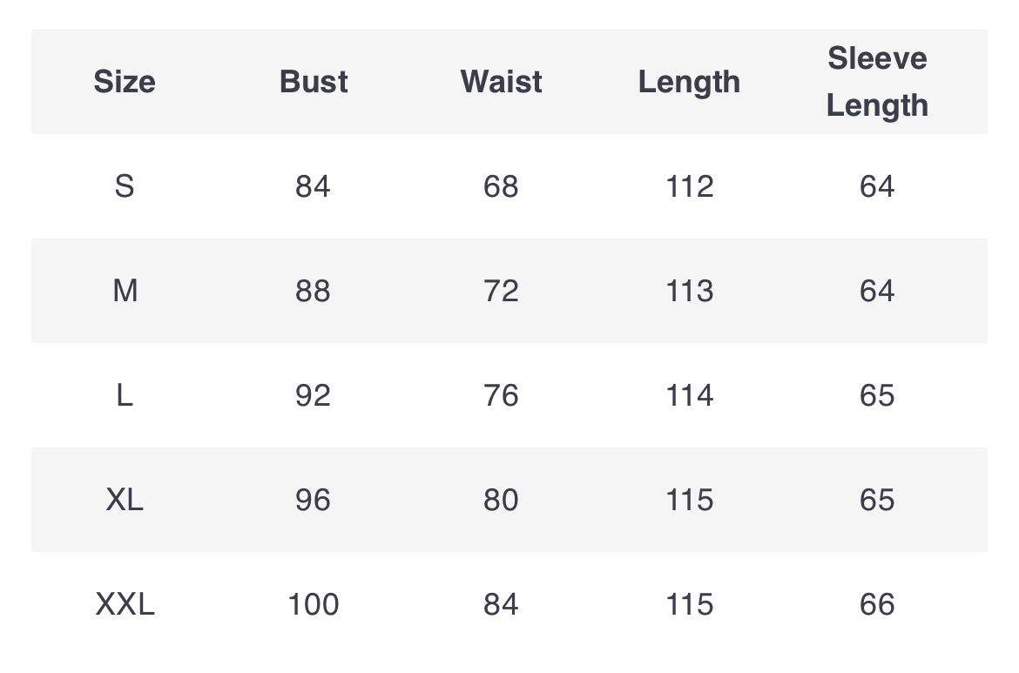Click the Sleeve Length column header
The height and width of the screenshot is (673, 1019).
click(x=877, y=82)
